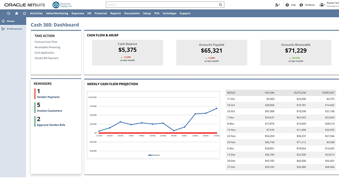The width and height of the screenshot is (339, 180).
Task: Open the Receivables Financing link
Action: [x=47, y=47]
